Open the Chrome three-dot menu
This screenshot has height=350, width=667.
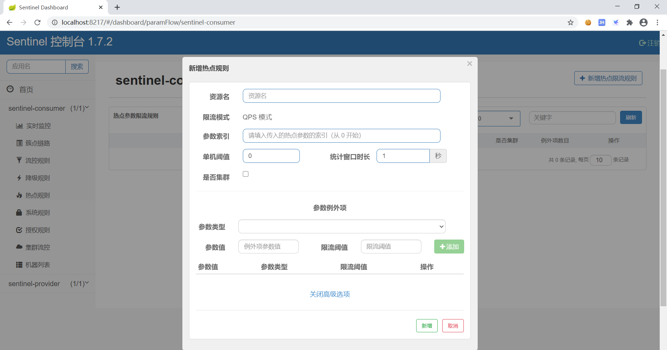pyautogui.click(x=657, y=23)
